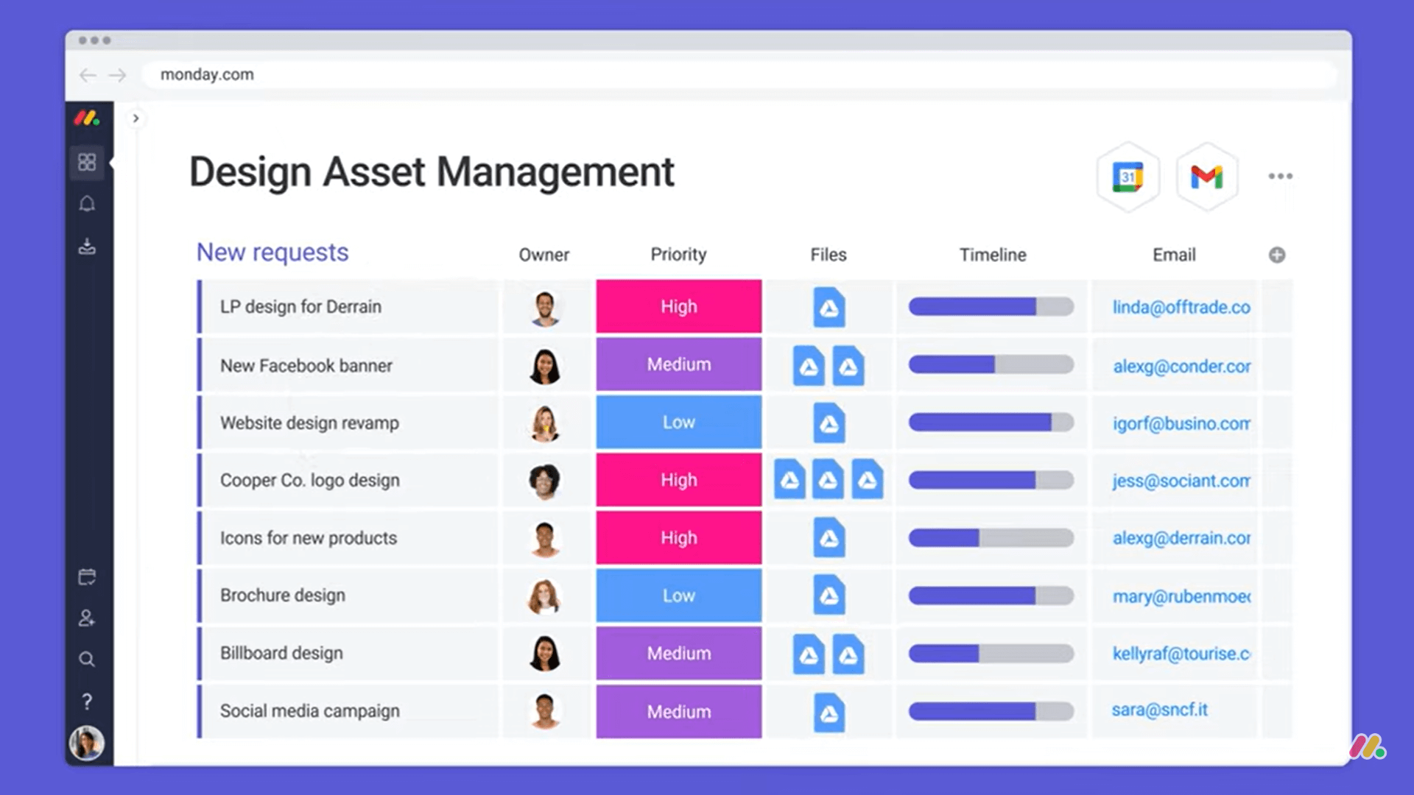Image resolution: width=1414 pixels, height=795 pixels.
Task: Click the New requests group title
Action: (272, 252)
